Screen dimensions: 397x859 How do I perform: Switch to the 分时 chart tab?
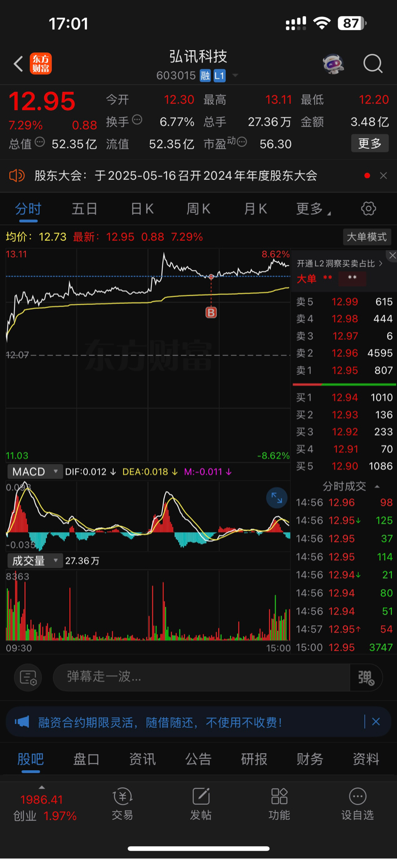(x=28, y=209)
